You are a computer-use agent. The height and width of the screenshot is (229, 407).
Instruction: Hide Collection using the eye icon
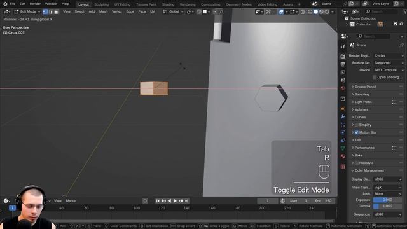[401, 24]
